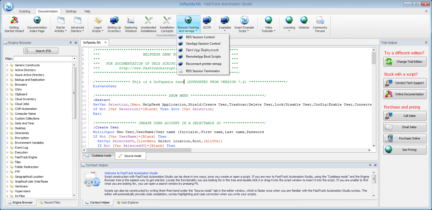The image size is (432, 210).
Task: Open the Icon Explorer tab
Action: (128, 202)
